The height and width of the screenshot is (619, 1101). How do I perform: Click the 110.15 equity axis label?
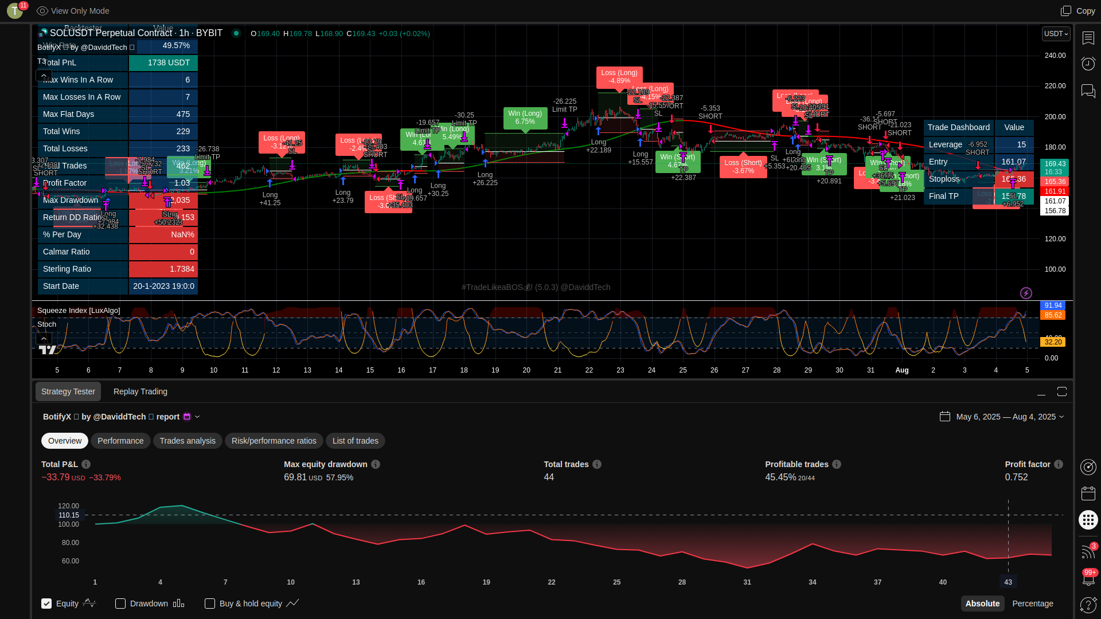point(69,515)
